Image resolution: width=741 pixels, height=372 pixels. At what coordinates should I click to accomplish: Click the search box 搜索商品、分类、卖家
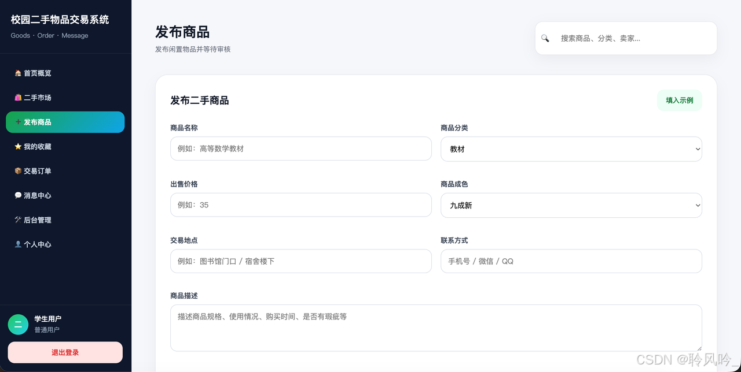[x=626, y=38]
